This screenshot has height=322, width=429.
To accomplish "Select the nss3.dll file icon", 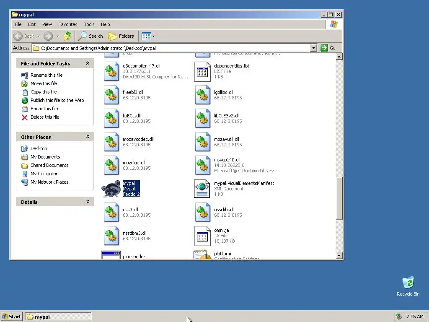I will (x=111, y=212).
